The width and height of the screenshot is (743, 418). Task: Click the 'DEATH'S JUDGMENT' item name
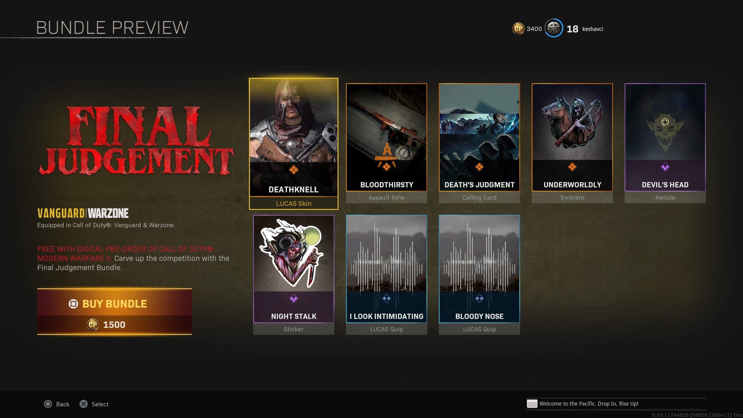(479, 185)
